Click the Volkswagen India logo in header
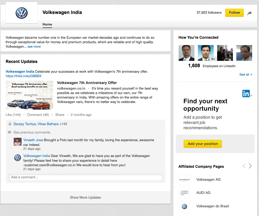The width and height of the screenshot is (259, 216). click(22, 13)
